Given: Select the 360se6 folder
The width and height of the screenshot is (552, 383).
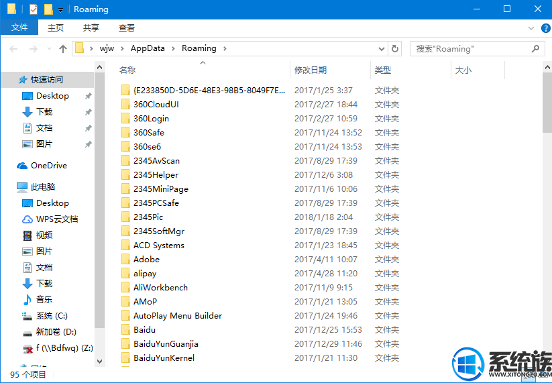Looking at the screenshot, I should 147,147.
